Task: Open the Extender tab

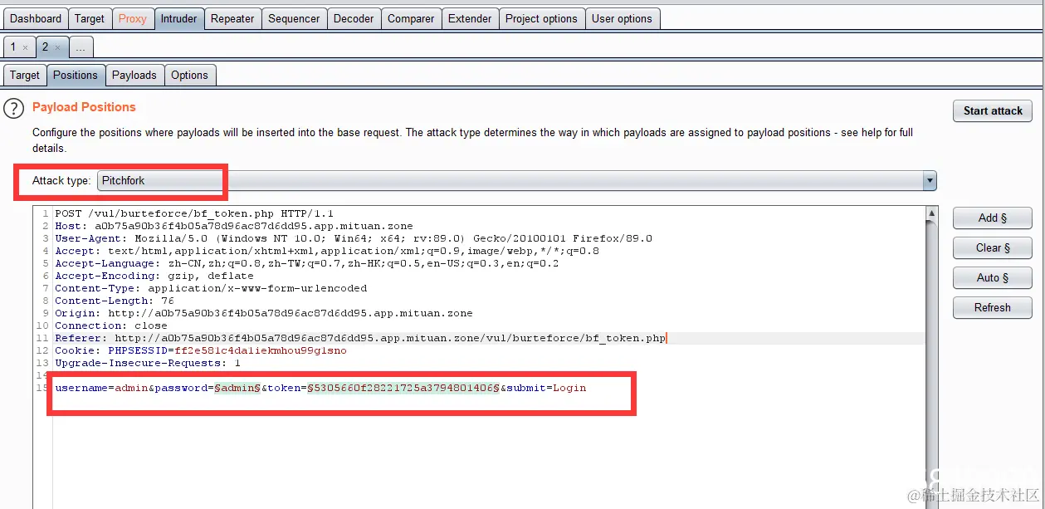Action: [470, 18]
